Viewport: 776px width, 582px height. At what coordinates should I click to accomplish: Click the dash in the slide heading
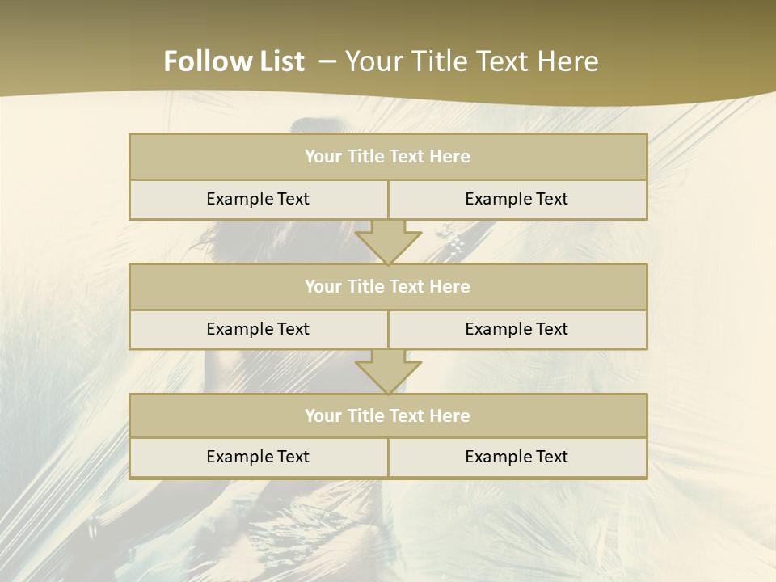327,61
